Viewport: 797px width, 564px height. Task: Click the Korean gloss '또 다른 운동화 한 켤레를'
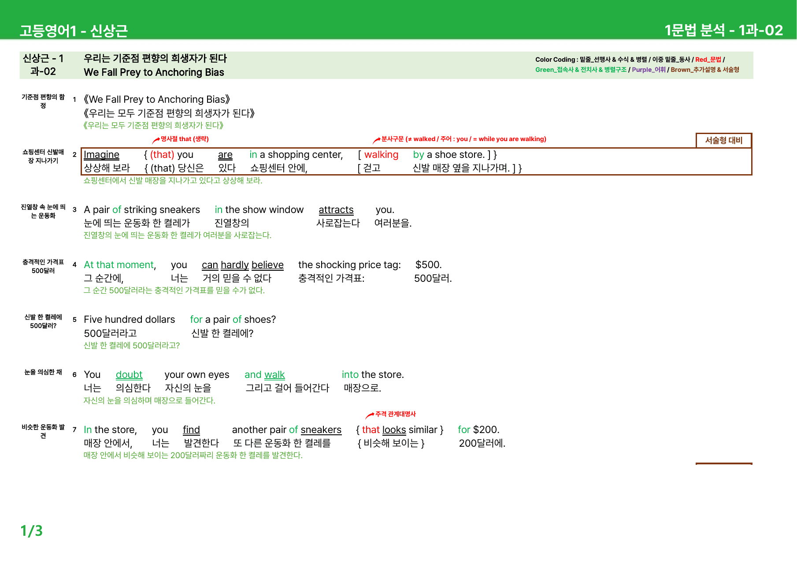tap(282, 443)
